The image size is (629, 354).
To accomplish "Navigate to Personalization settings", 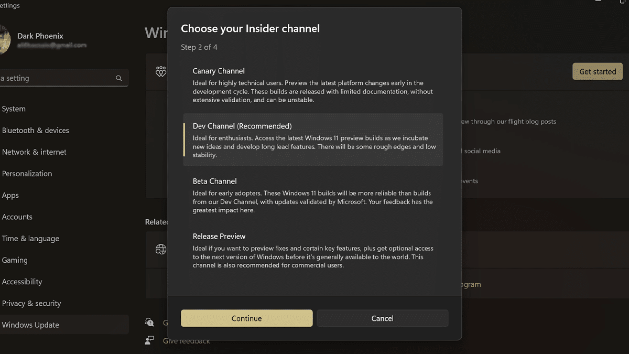I will 27,174.
